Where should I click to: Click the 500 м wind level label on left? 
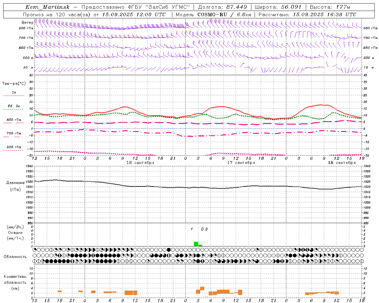(28, 58)
